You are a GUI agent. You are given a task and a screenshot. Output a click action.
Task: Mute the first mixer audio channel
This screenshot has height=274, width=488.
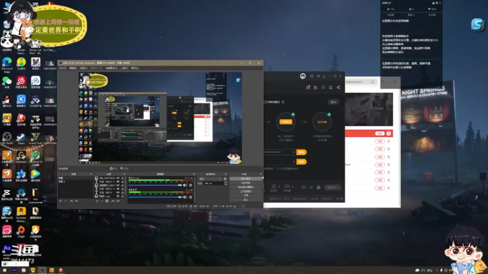185,185
